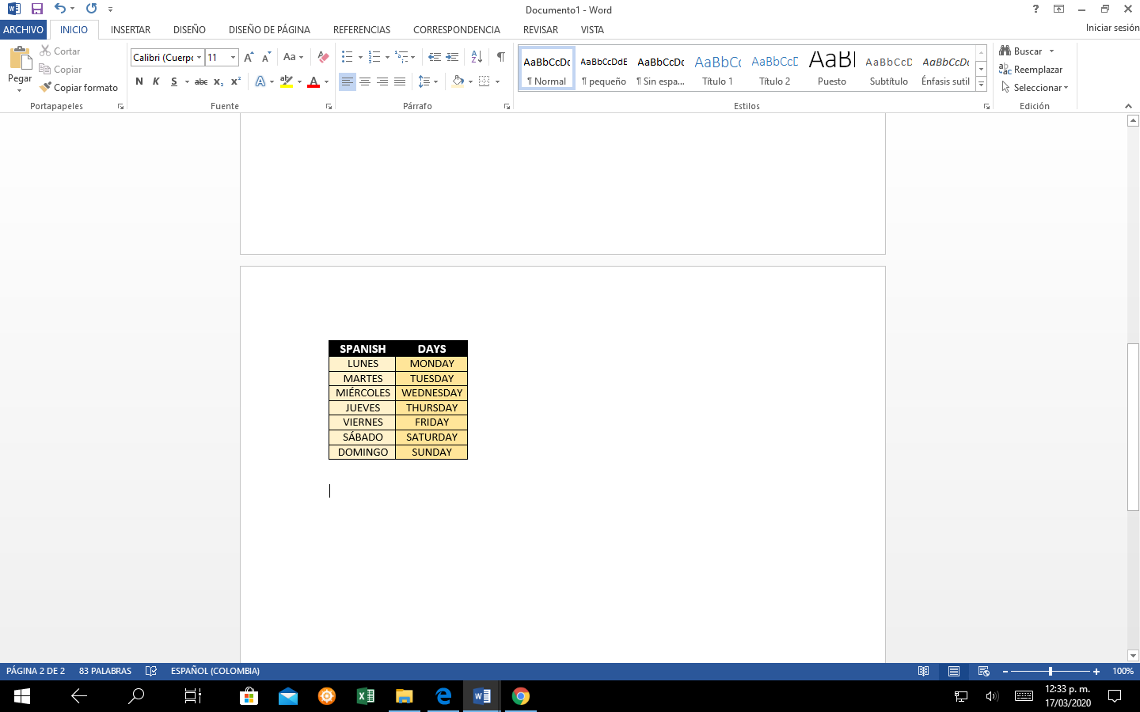Image resolution: width=1140 pixels, height=712 pixels.
Task: Toggle subscript x₂ formatting
Action: click(218, 81)
